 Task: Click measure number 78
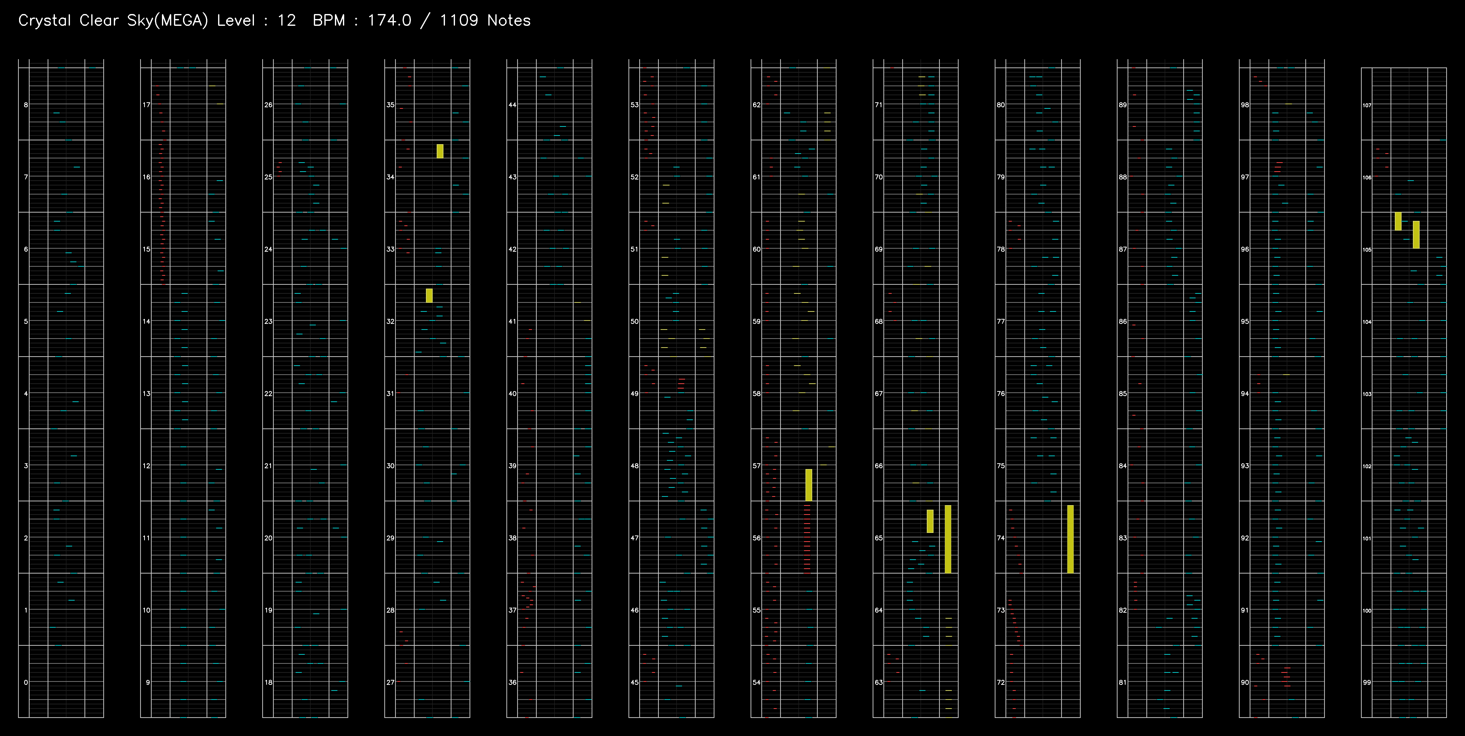(1001, 249)
